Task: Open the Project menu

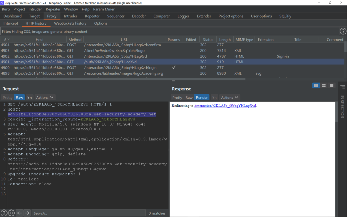Action: 19,9
